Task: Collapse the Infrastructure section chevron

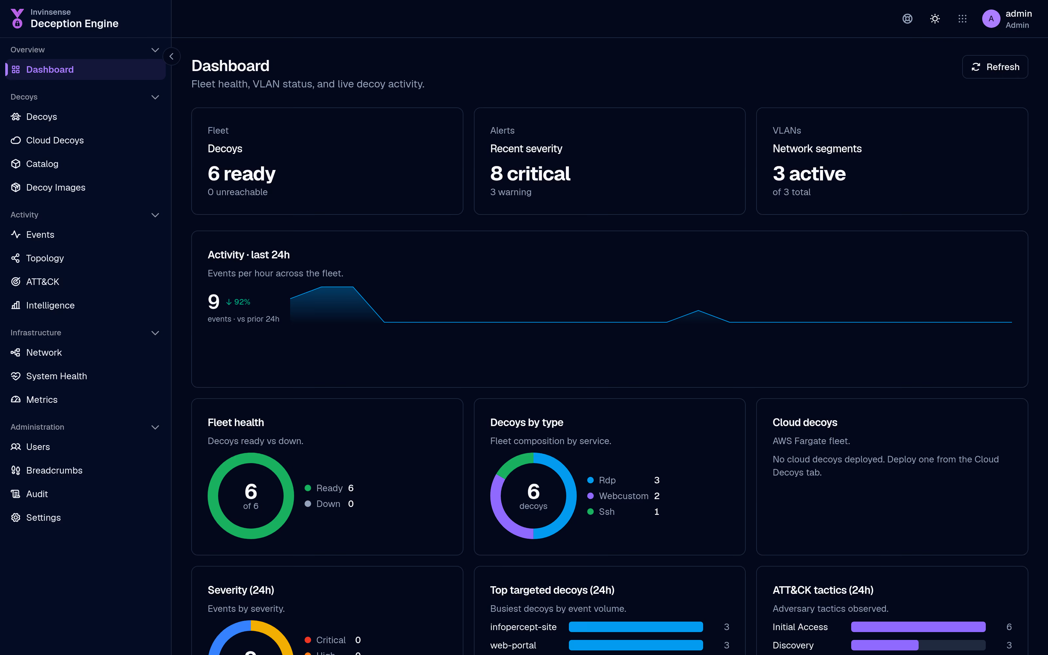Action: [x=155, y=333]
